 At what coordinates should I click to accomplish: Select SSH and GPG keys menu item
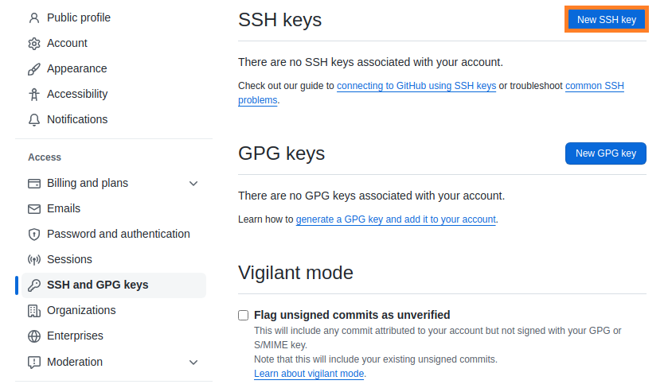coord(97,285)
